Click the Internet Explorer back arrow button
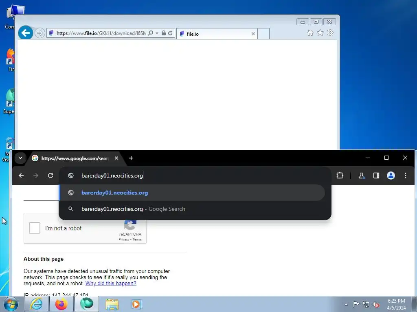The height and width of the screenshot is (312, 417). (26, 33)
